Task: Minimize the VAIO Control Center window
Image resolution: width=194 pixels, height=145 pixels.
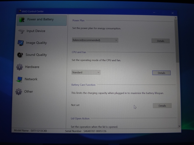Action: [154, 13]
